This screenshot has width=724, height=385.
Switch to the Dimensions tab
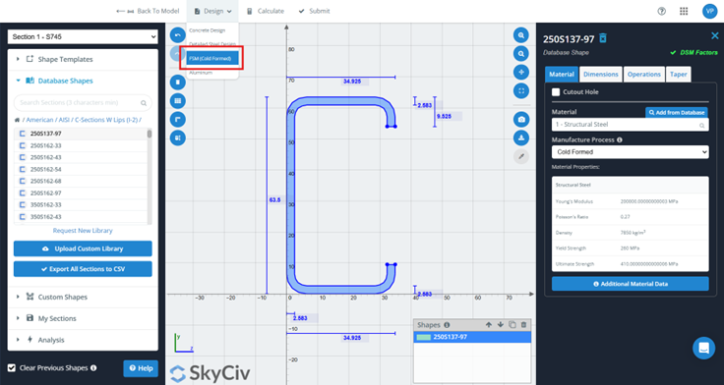pos(600,75)
